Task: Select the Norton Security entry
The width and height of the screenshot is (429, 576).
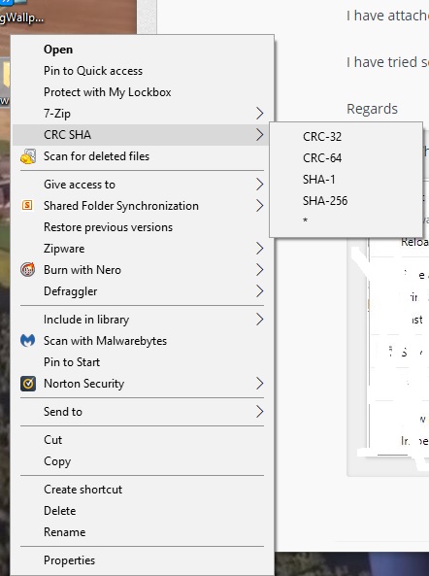Action: 143,384
